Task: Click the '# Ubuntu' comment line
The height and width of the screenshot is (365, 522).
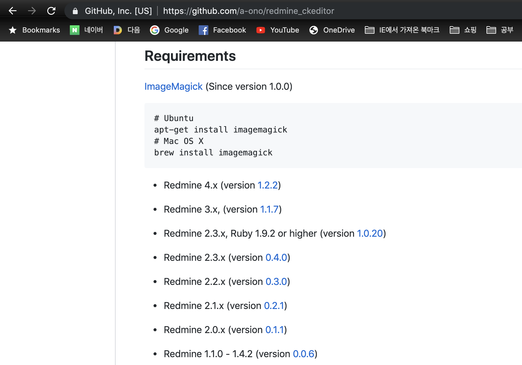Action: click(174, 118)
